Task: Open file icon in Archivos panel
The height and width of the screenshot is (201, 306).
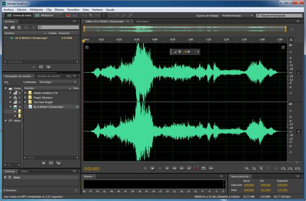Action: (x=6, y=28)
